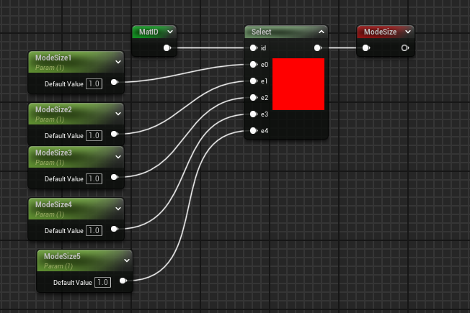Click the ModeSize2 Default Value field
This screenshot has width=470, height=313.
(94, 135)
